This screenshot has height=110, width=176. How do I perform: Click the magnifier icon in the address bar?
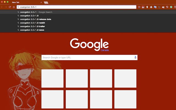point(18,7)
